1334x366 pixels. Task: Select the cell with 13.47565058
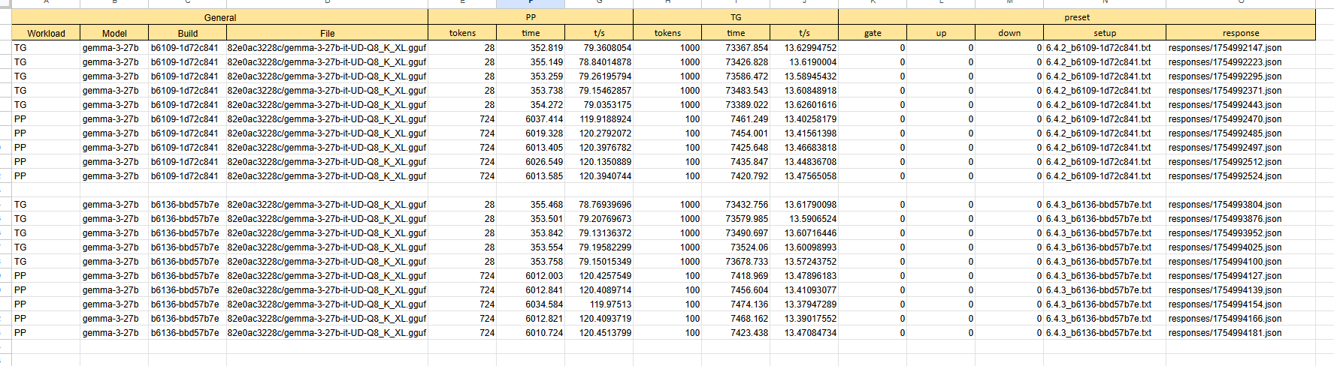(x=804, y=175)
